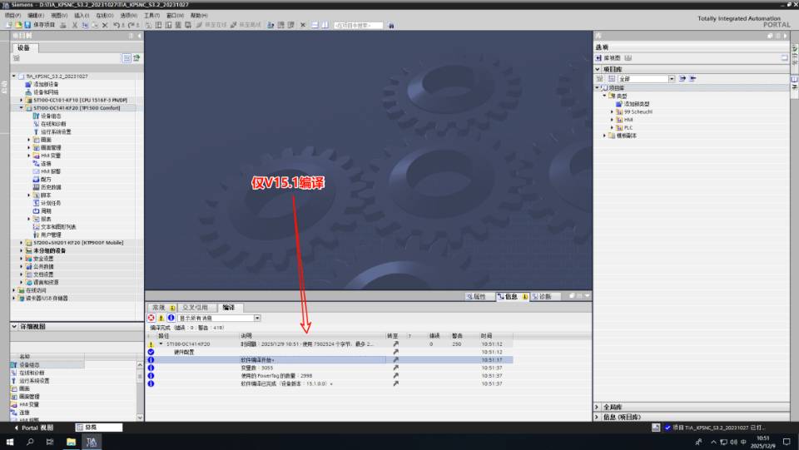Open the 插入(I) menu
This screenshot has width=799, height=450.
(x=82, y=15)
